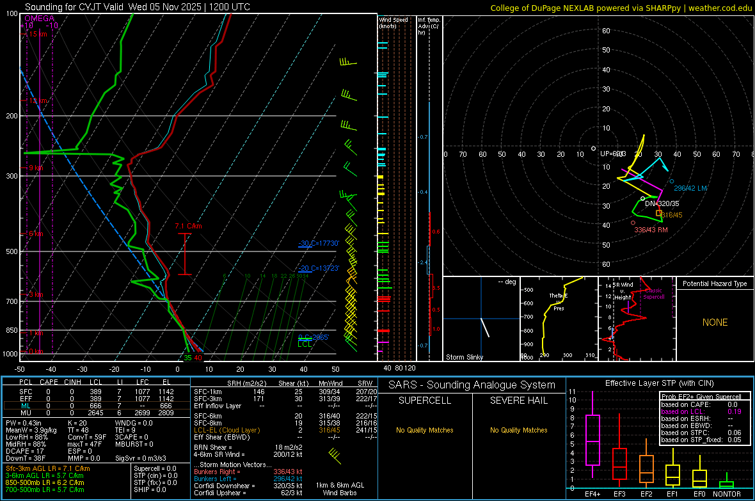The width and height of the screenshot is (755, 501).
Task: Click the 'PW = 0.43in' value
Action: [x=24, y=423]
